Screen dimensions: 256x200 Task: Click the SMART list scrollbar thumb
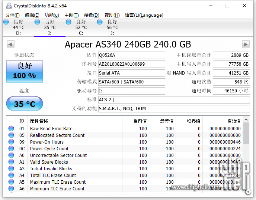click(x=246, y=133)
